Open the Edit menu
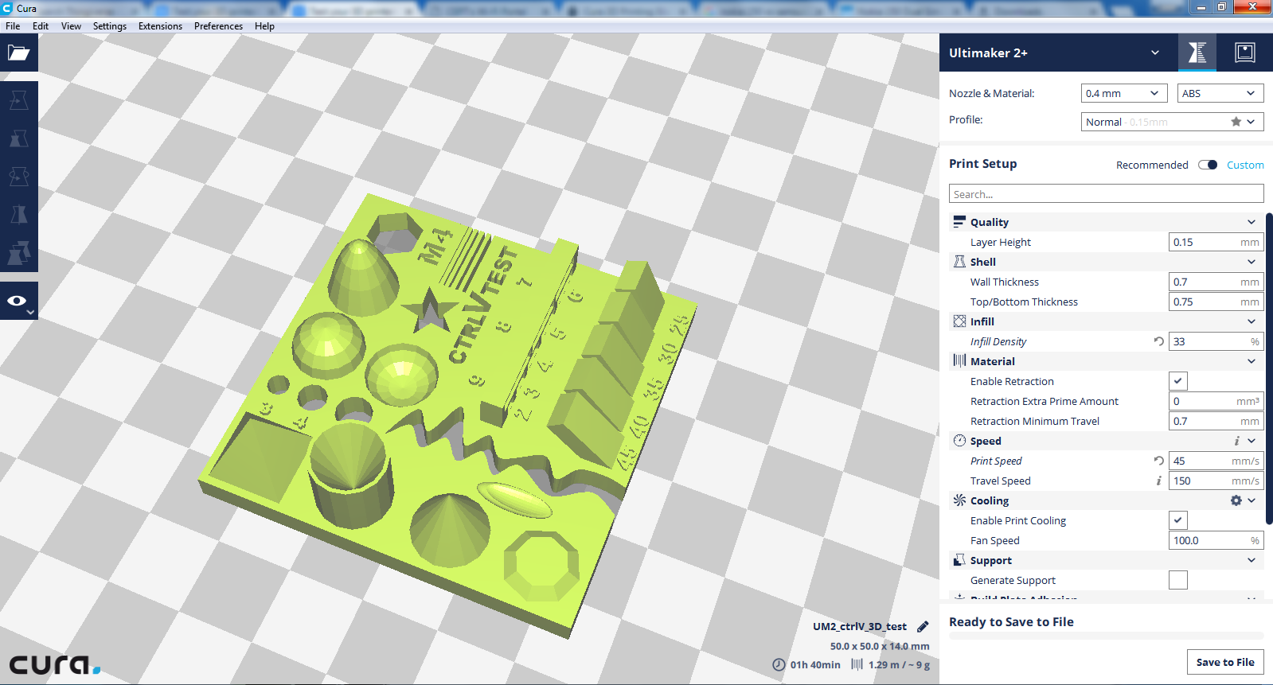This screenshot has width=1273, height=685. (41, 26)
